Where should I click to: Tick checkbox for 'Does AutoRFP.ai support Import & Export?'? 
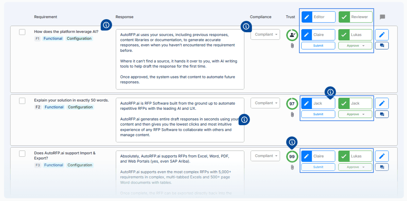click(22, 154)
